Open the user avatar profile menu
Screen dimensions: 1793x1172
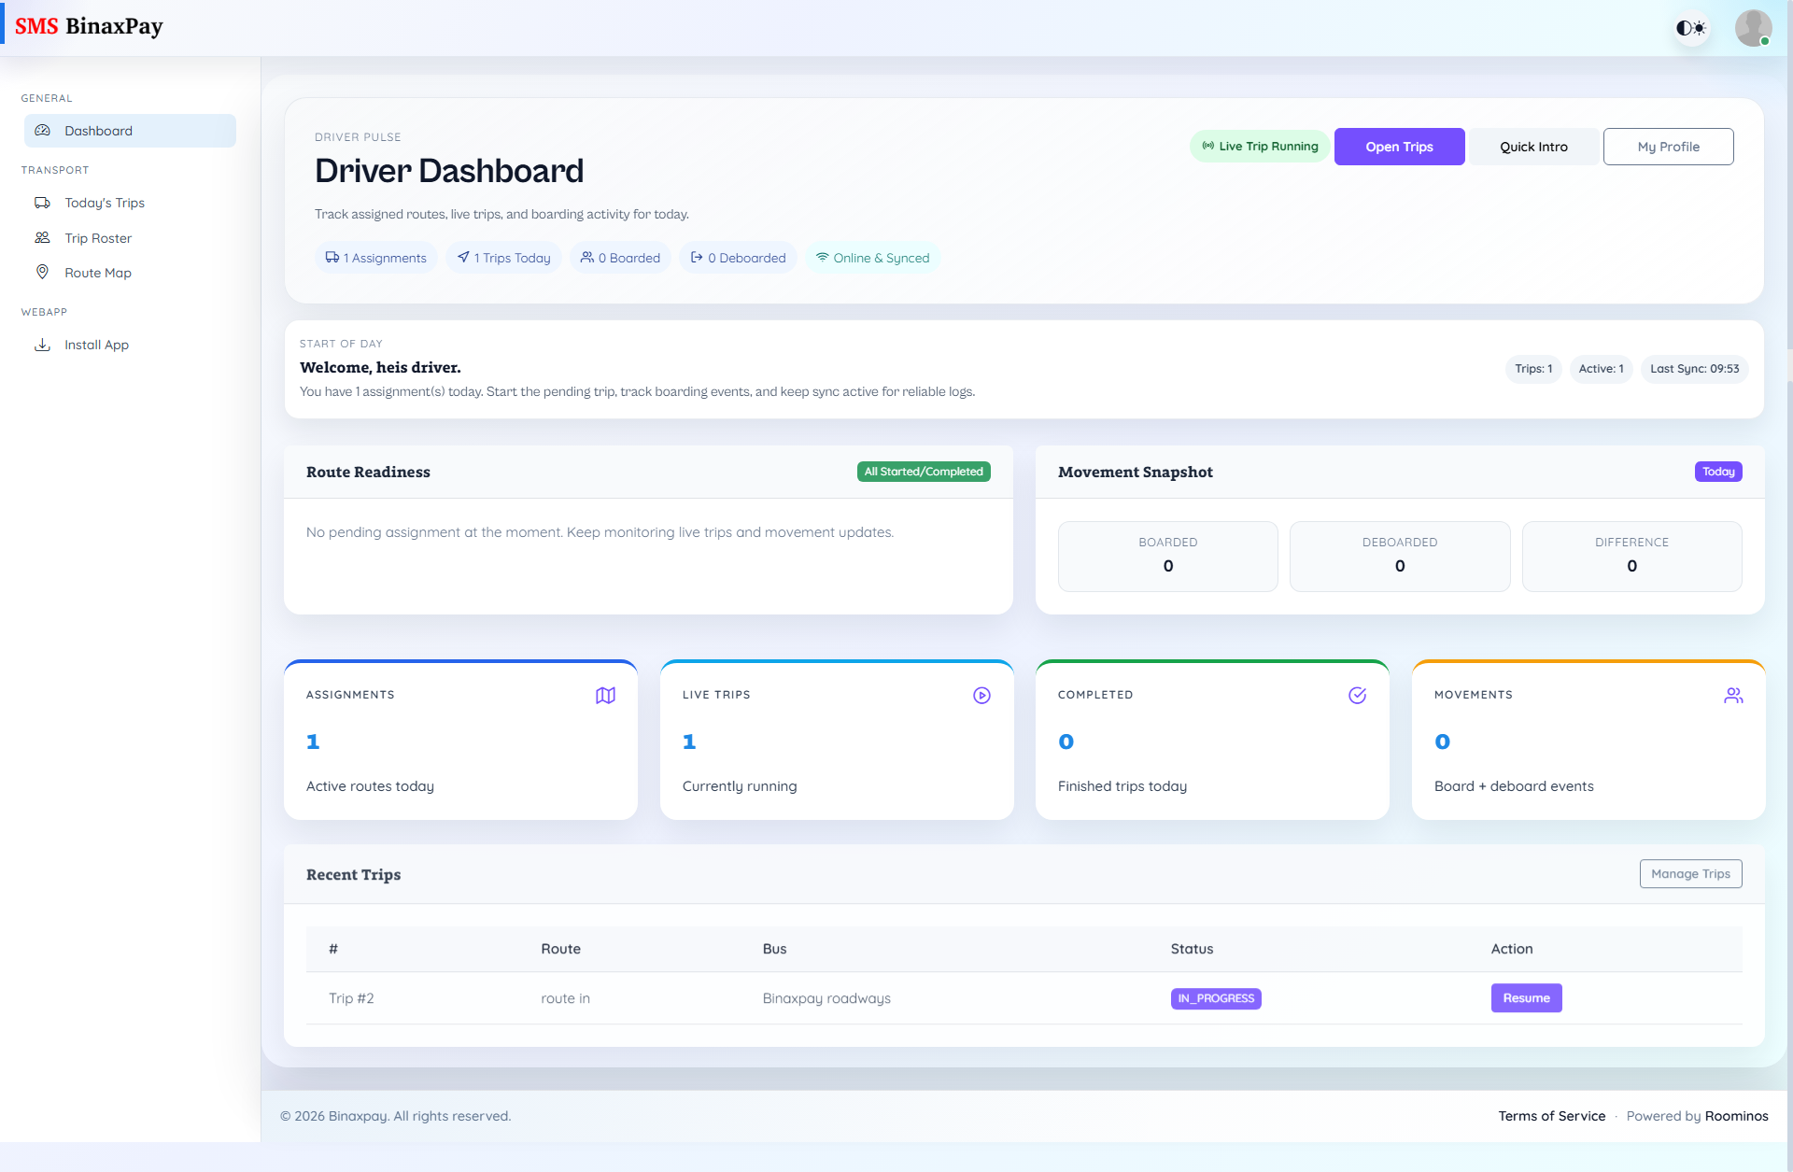tap(1753, 28)
